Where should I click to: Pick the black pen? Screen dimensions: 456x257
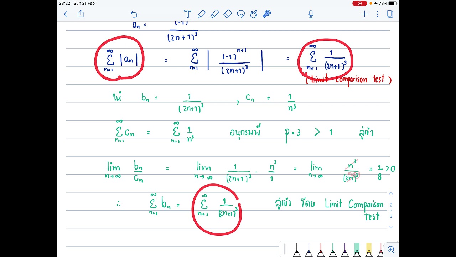coord(296,250)
